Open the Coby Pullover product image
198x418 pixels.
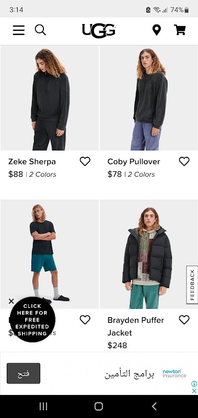[x=149, y=98]
